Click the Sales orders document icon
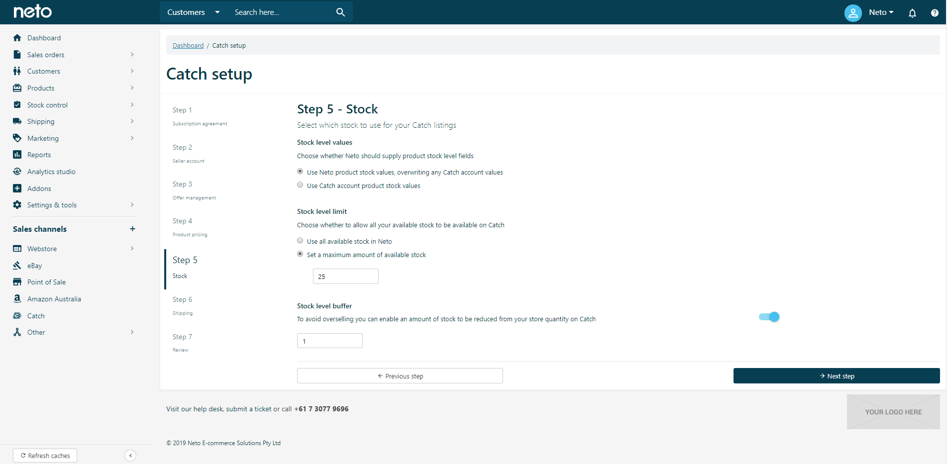Viewport: 947px width, 464px height. click(17, 55)
